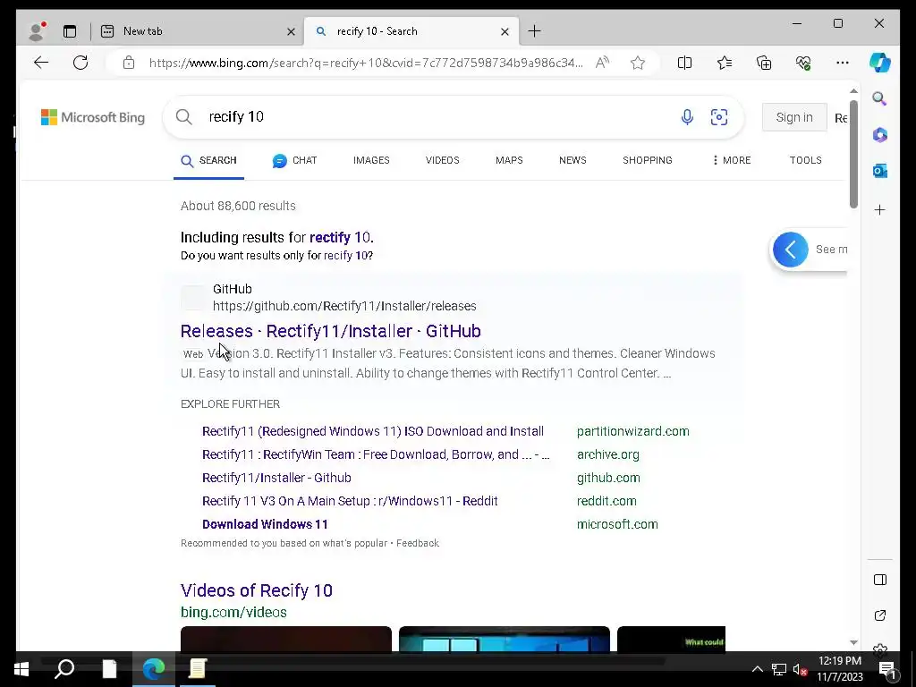Open split screen icon
Screen dimensions: 916x687
684,63
